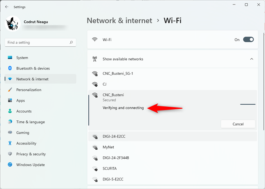The height and width of the screenshot is (189, 265).
Task: Open Time & language settings
Action: click(40, 122)
